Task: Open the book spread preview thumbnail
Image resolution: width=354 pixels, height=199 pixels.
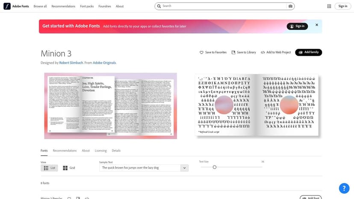Action: point(111,106)
